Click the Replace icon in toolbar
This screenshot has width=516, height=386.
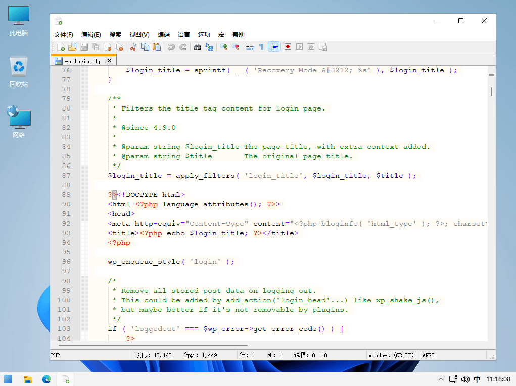(209, 47)
